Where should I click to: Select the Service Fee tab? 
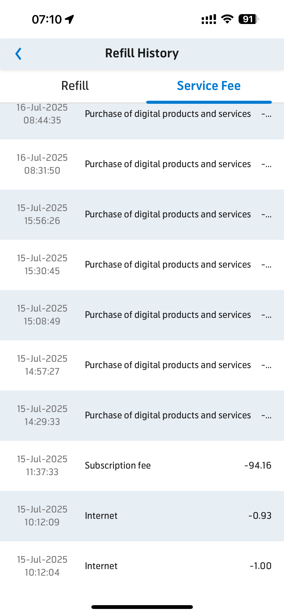(x=209, y=86)
